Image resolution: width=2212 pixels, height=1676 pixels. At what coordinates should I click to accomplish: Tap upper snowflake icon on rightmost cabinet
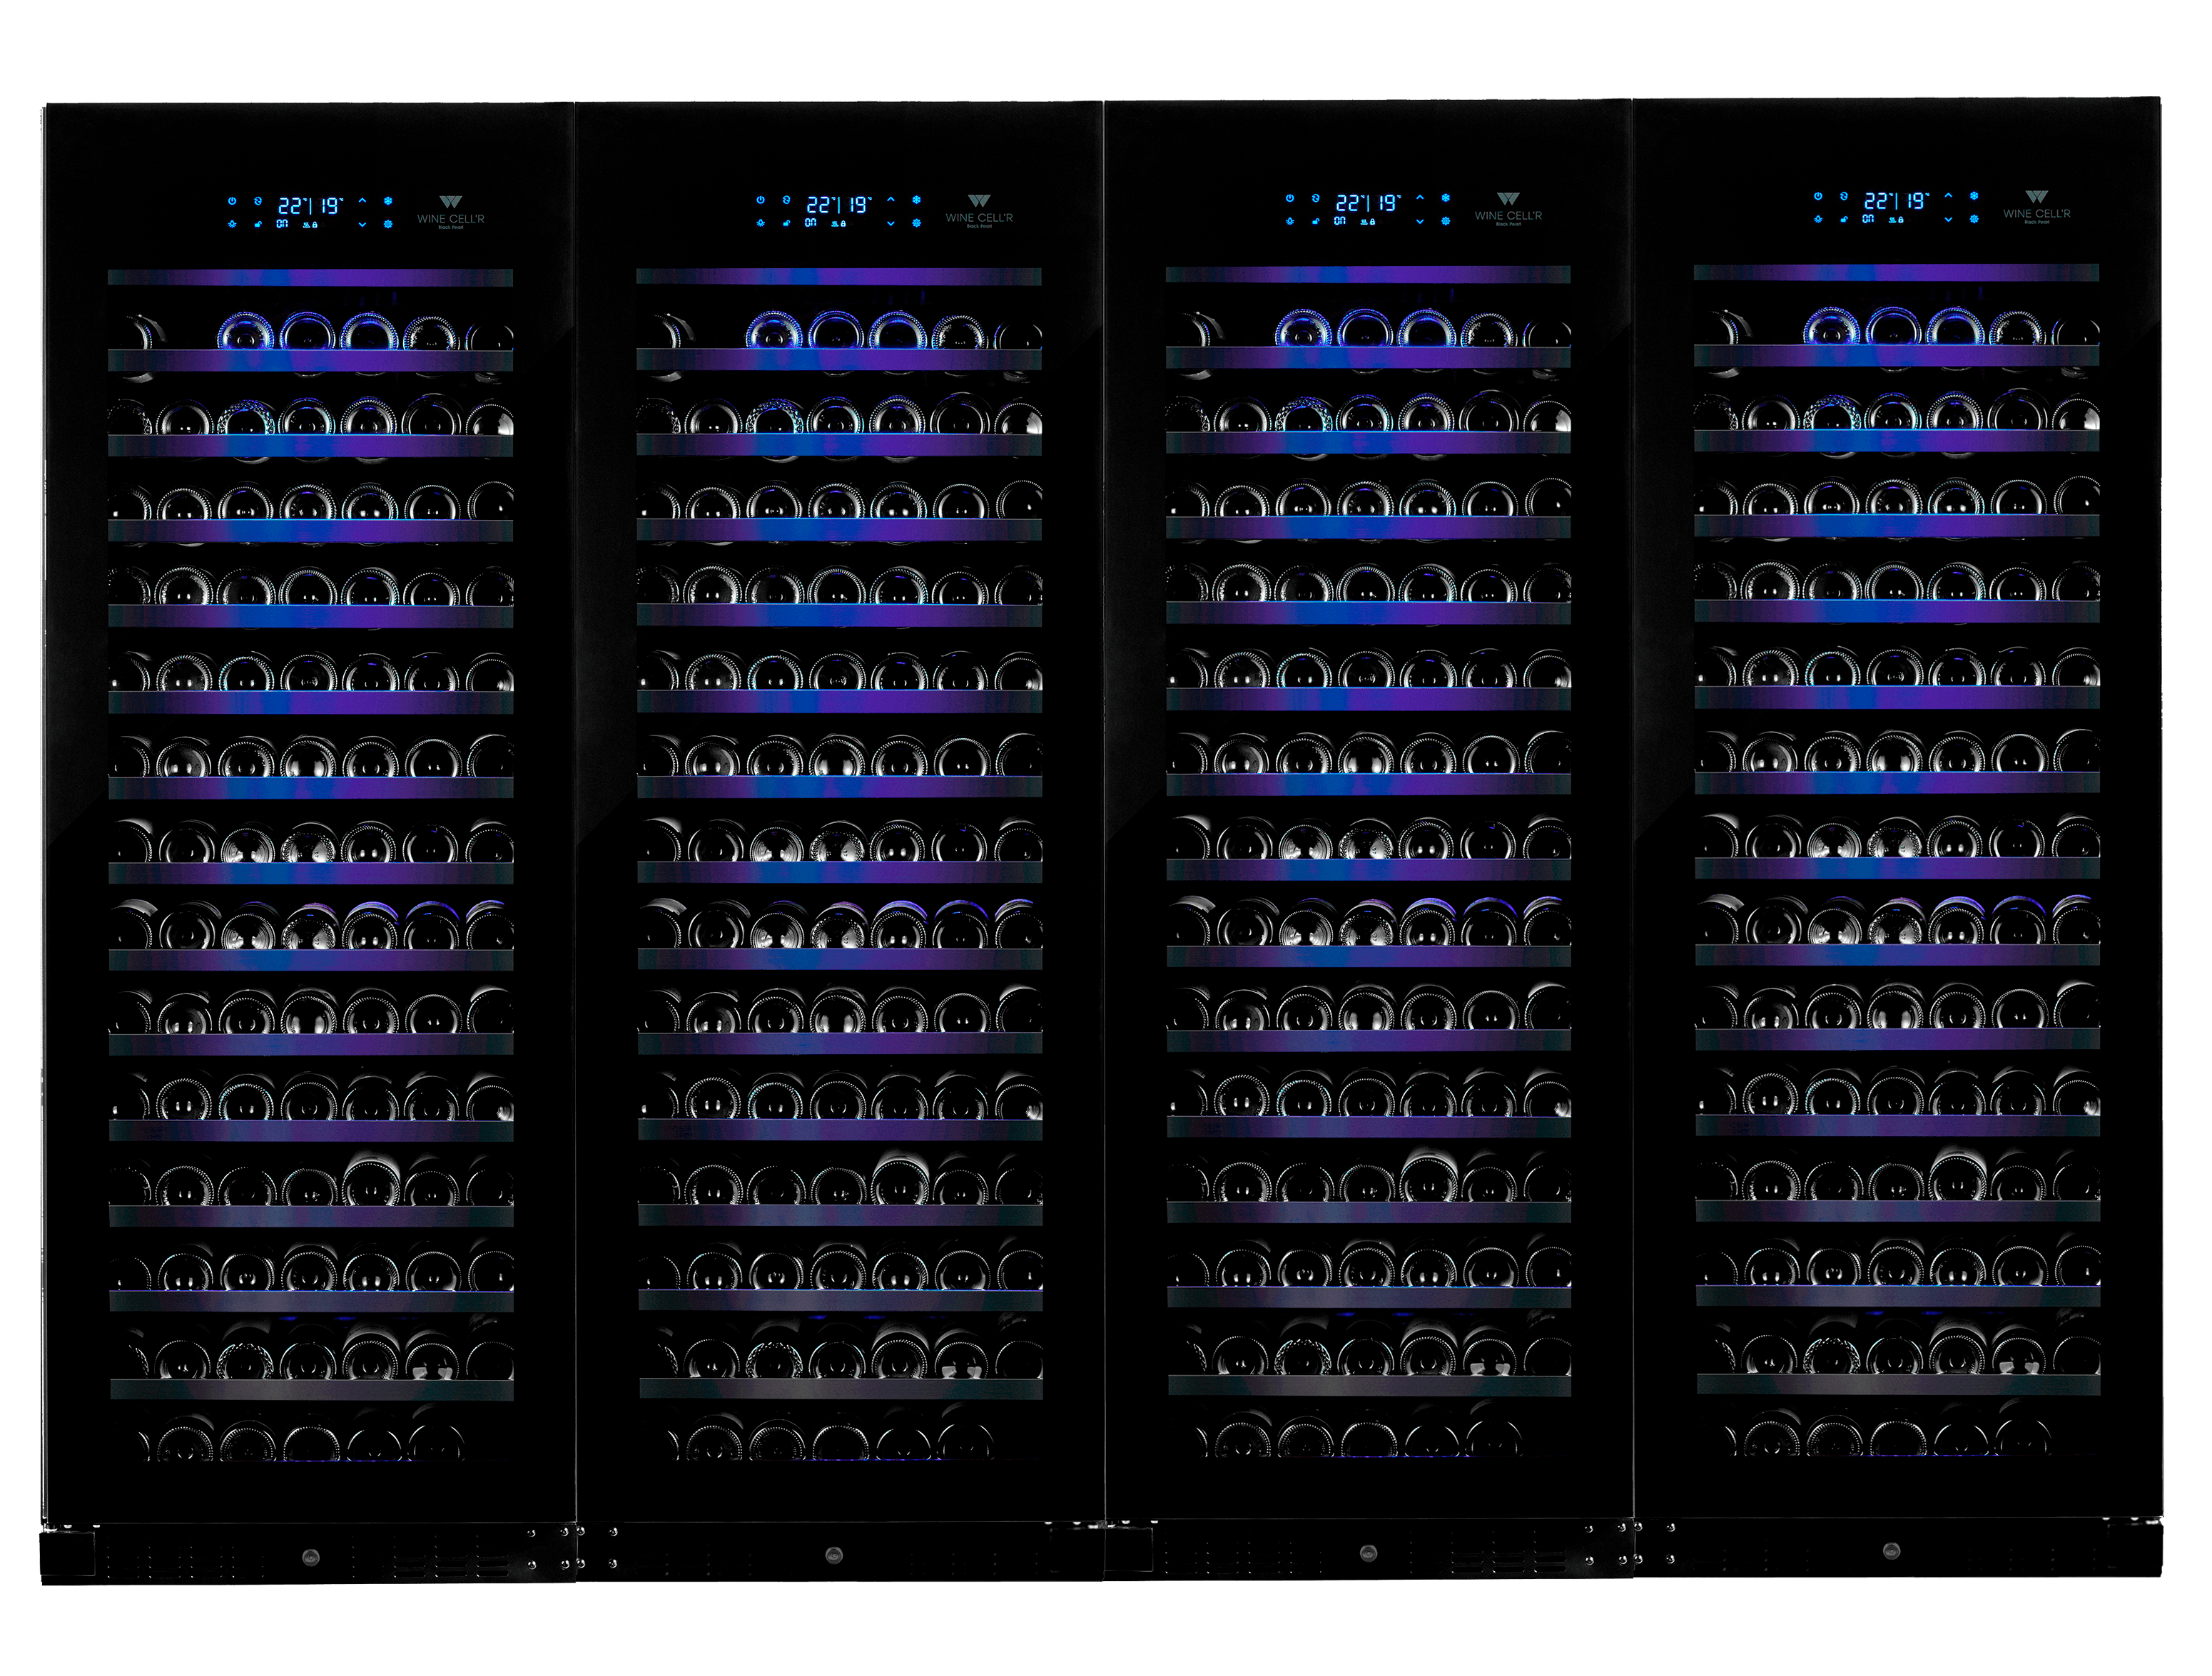pyautogui.click(x=1974, y=196)
